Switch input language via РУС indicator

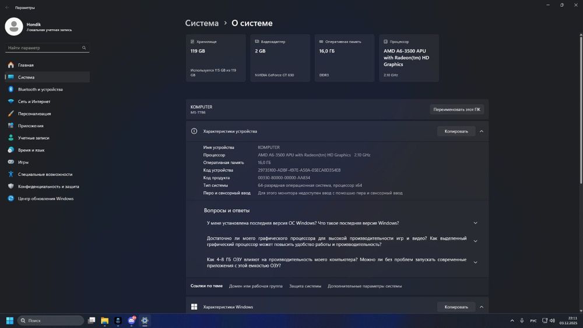click(x=533, y=321)
